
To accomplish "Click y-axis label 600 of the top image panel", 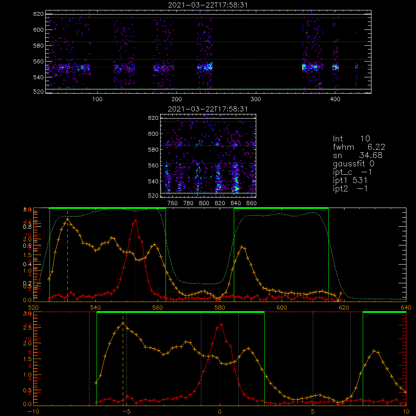I will [38, 30].
